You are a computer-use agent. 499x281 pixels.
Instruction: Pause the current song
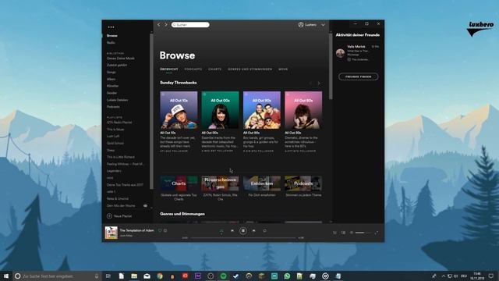[242, 231]
